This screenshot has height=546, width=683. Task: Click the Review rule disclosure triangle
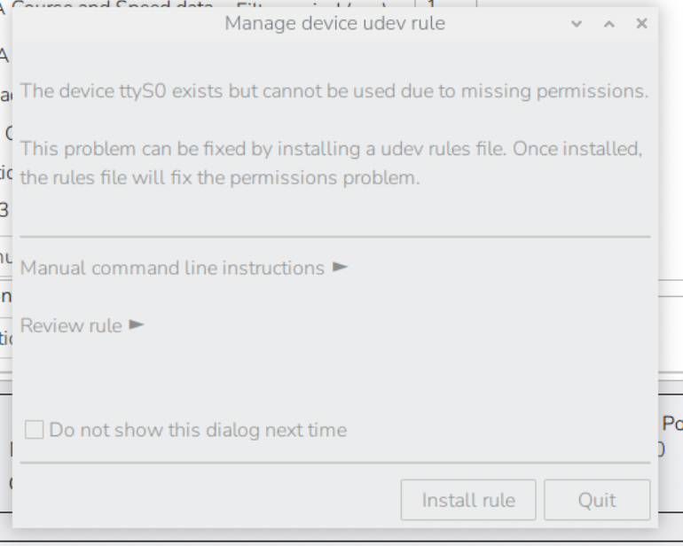136,325
